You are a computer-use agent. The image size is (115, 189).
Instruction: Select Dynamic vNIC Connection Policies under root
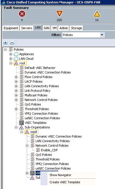tap(47, 72)
